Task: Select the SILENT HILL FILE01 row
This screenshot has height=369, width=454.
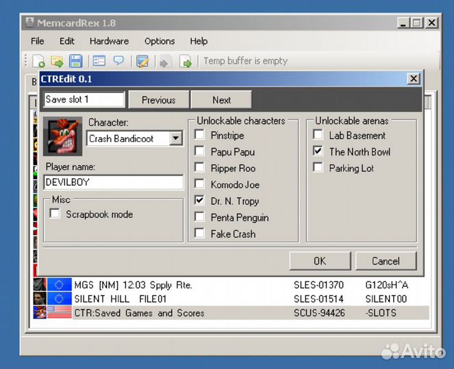Action: [x=231, y=299]
